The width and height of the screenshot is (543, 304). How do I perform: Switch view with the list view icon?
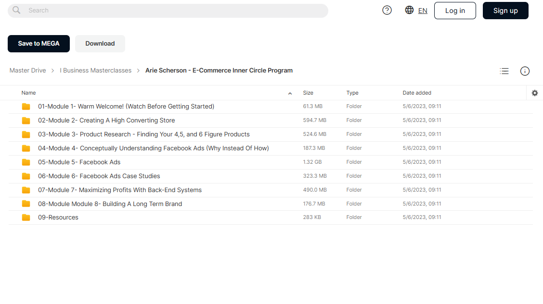(504, 71)
